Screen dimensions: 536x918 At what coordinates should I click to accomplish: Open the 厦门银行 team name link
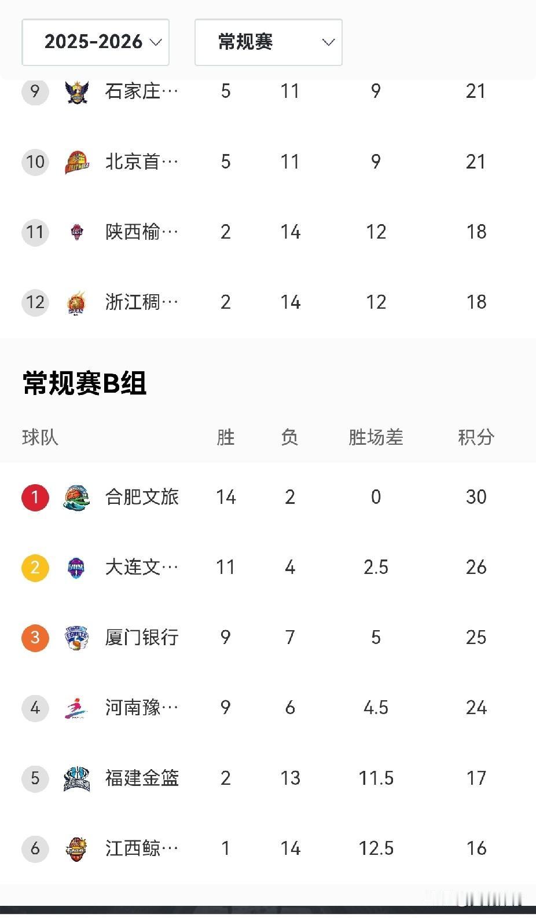point(142,637)
